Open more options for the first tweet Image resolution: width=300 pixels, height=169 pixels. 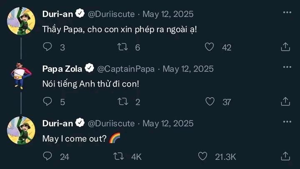[287, 12]
